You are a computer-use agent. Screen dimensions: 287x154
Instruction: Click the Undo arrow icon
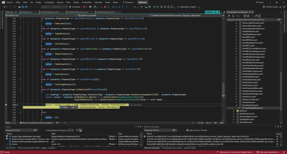[x=31, y=7]
